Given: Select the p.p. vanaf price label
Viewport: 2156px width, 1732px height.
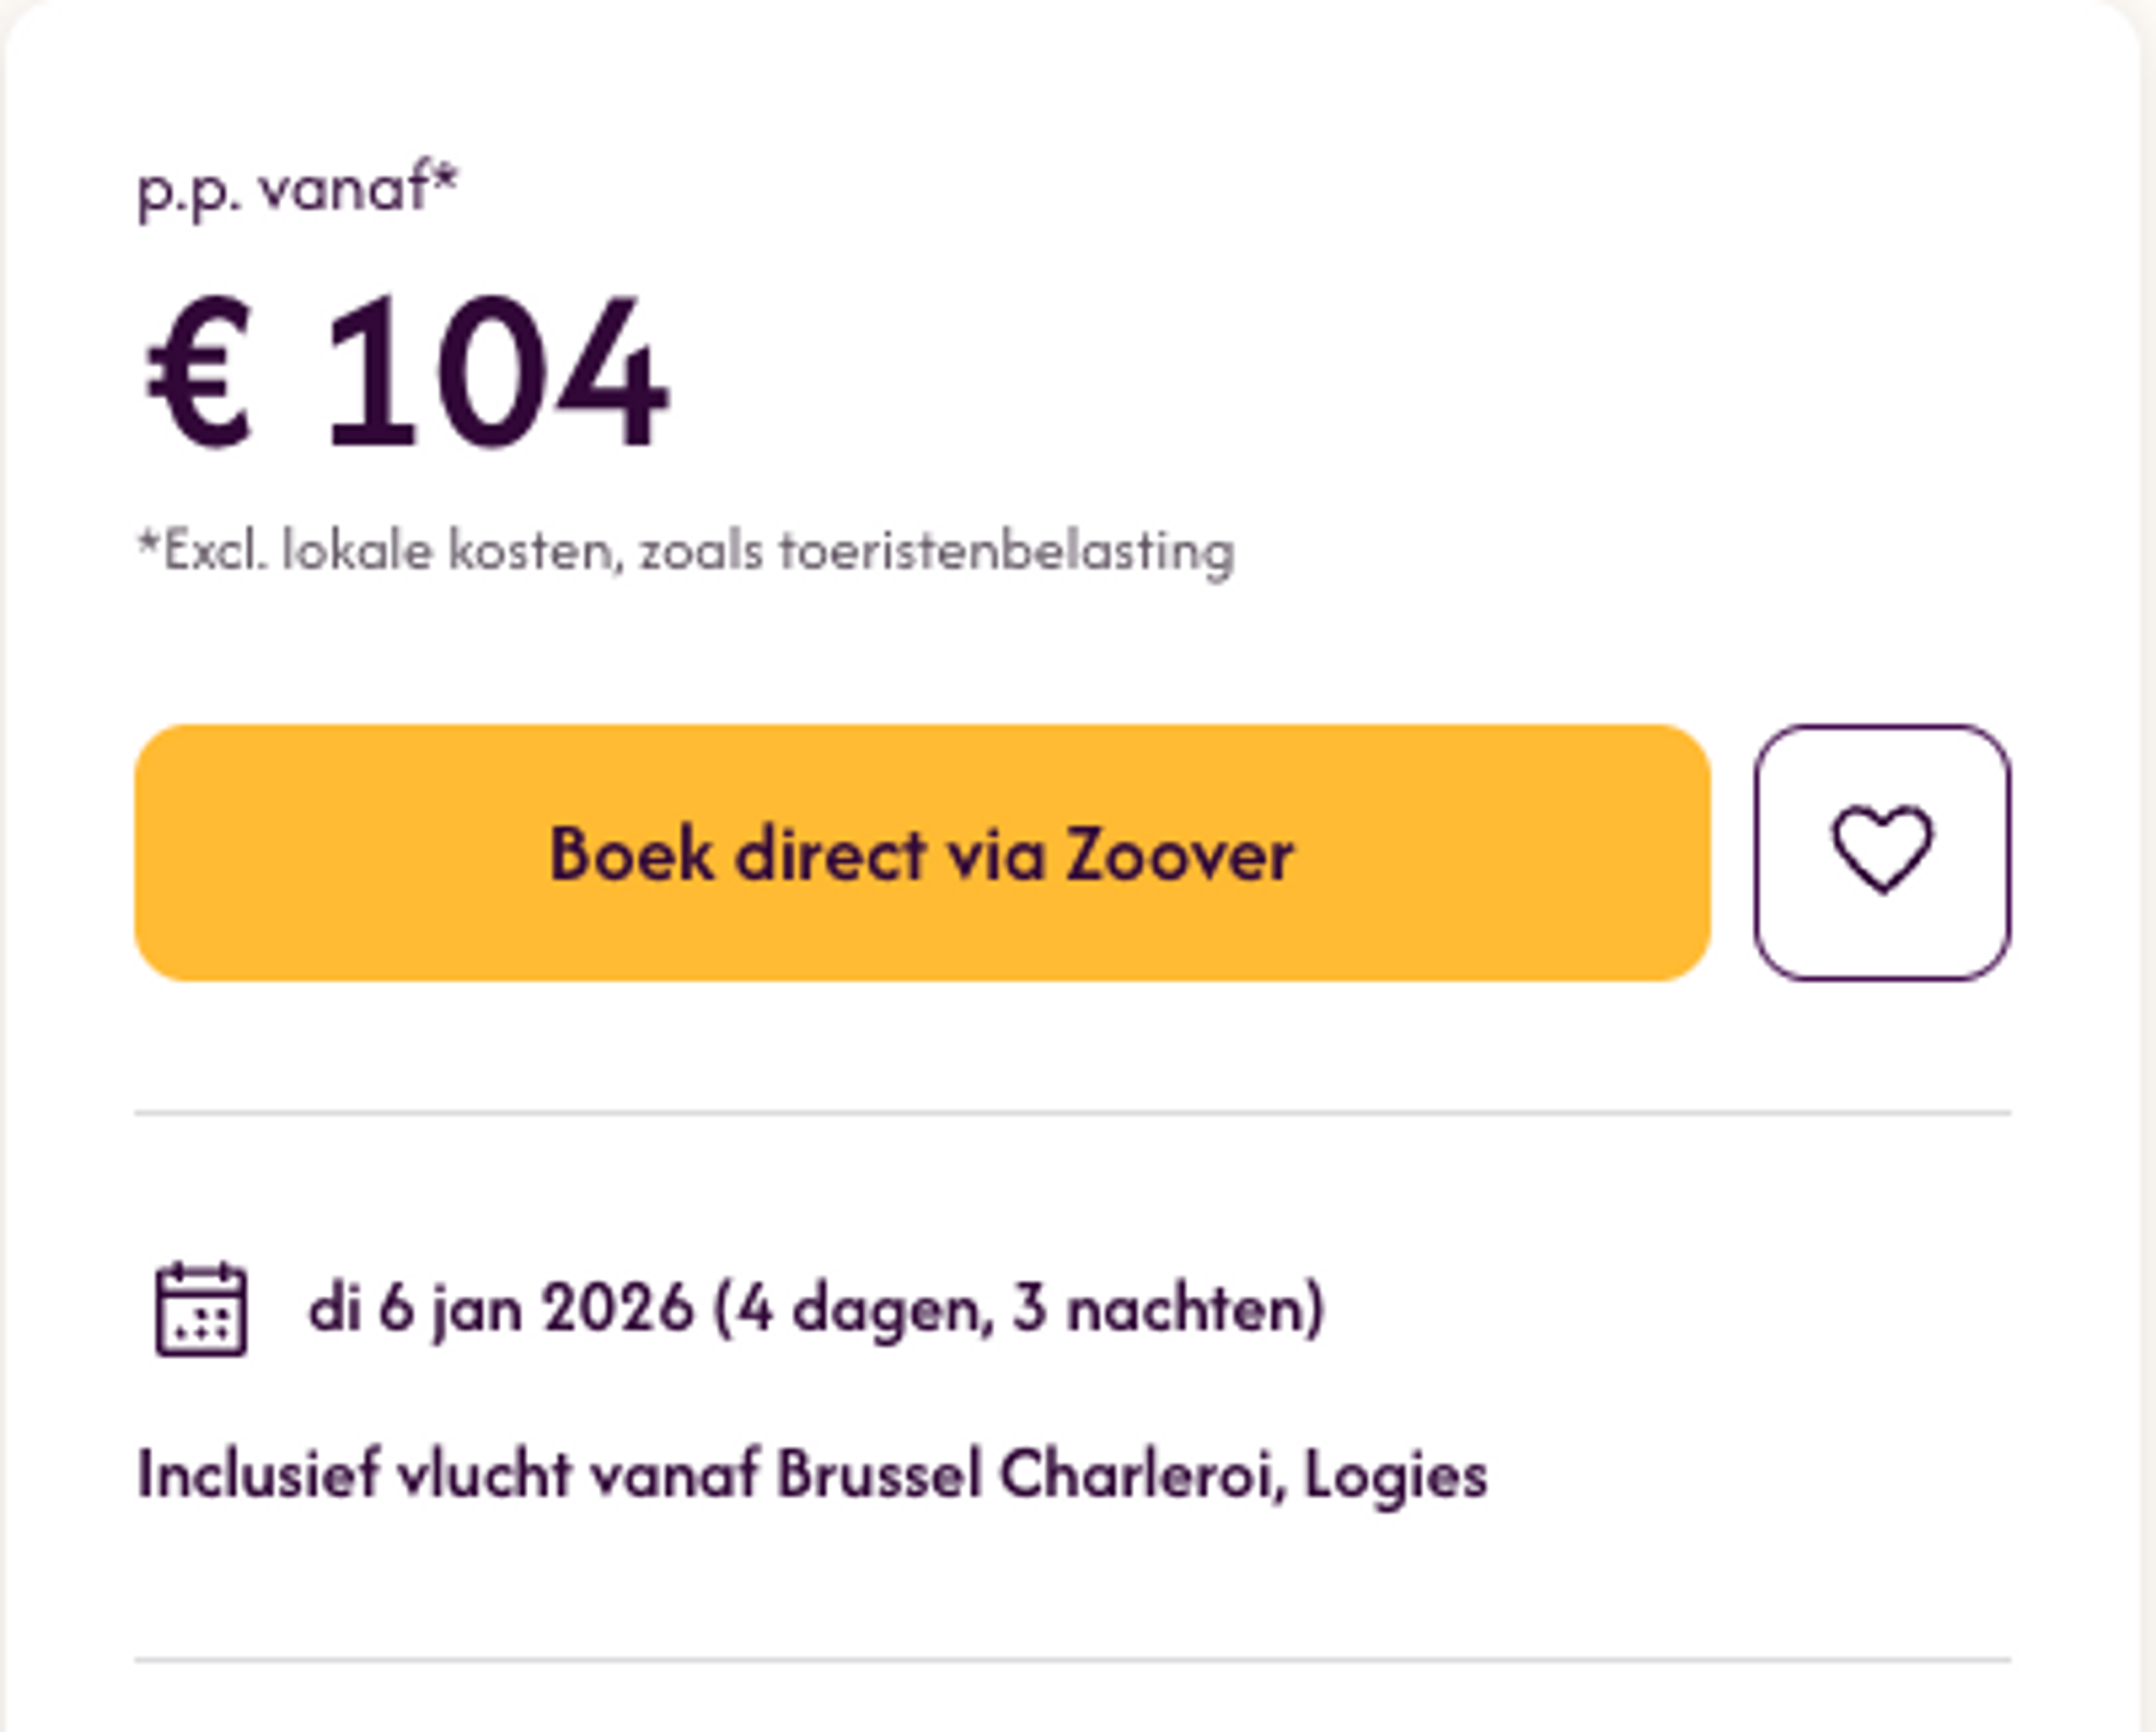Looking at the screenshot, I should pos(300,190).
